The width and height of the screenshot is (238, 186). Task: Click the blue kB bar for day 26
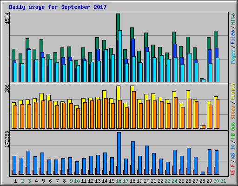[189, 161]
